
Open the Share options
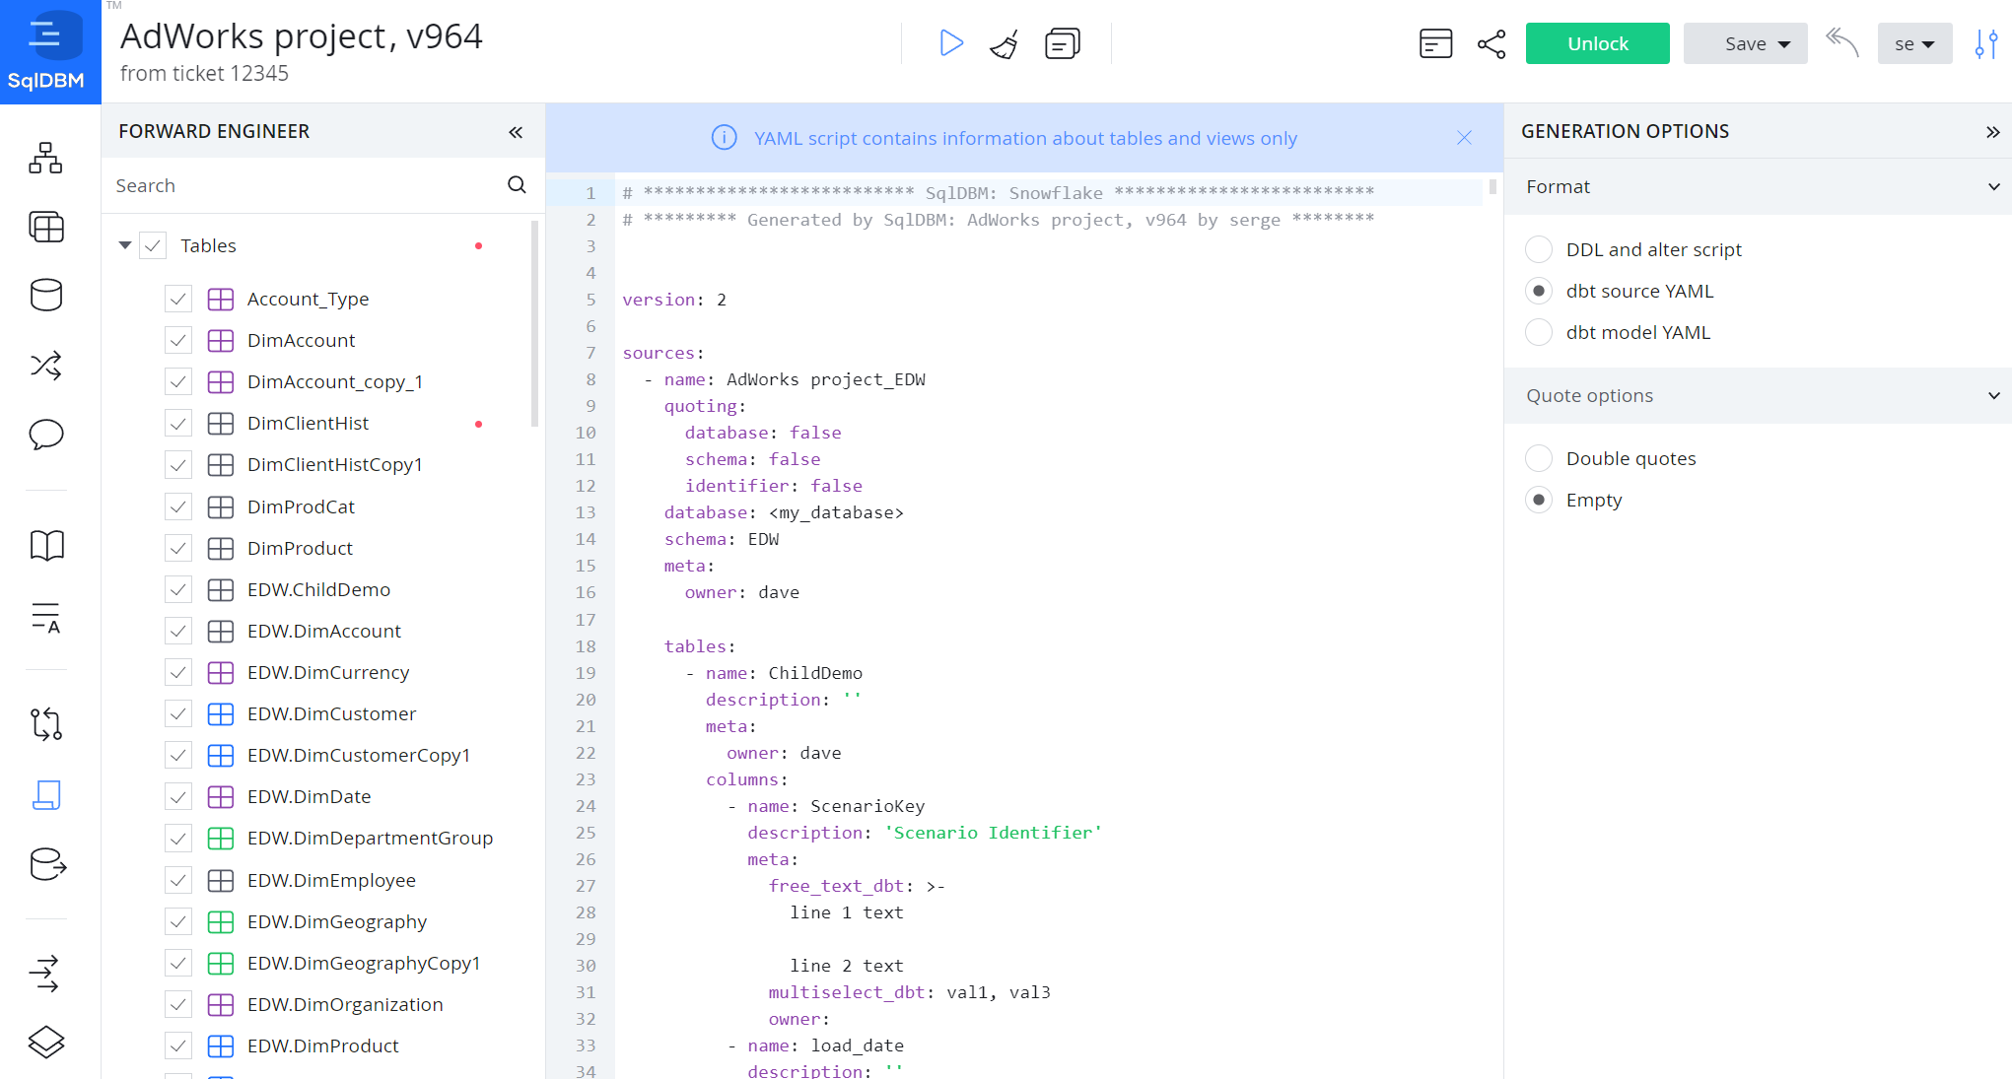coord(1492,43)
